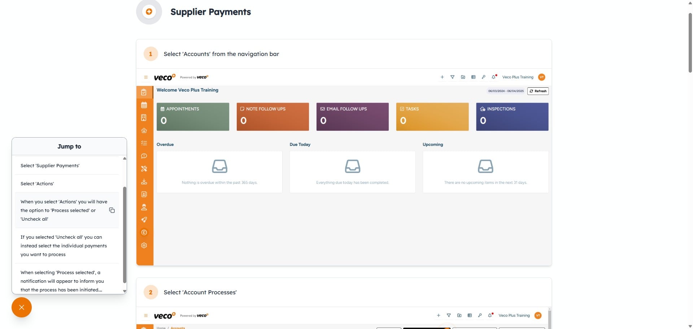Click the Jump to panel's scrollbar thumb
This screenshot has height=329, width=693.
125,235
